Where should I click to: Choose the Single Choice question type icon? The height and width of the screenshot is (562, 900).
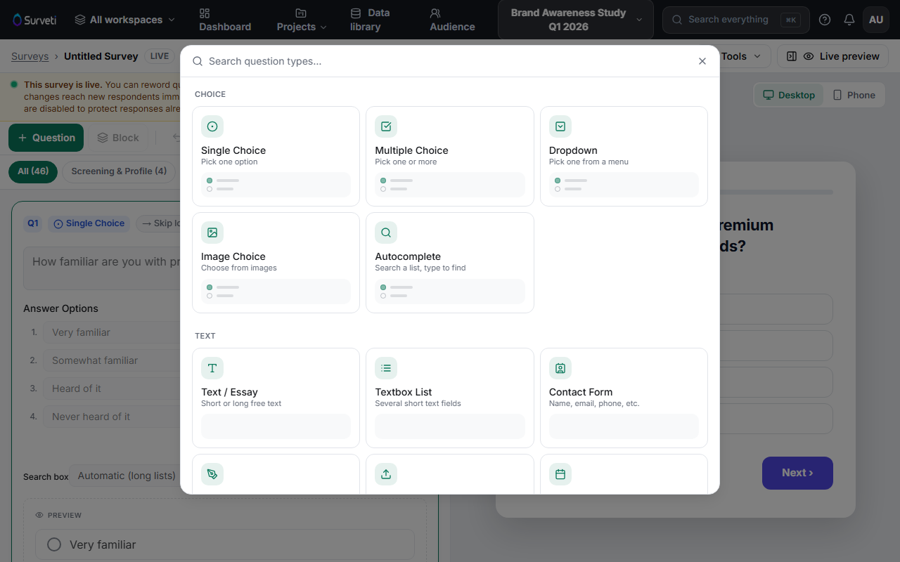(212, 126)
